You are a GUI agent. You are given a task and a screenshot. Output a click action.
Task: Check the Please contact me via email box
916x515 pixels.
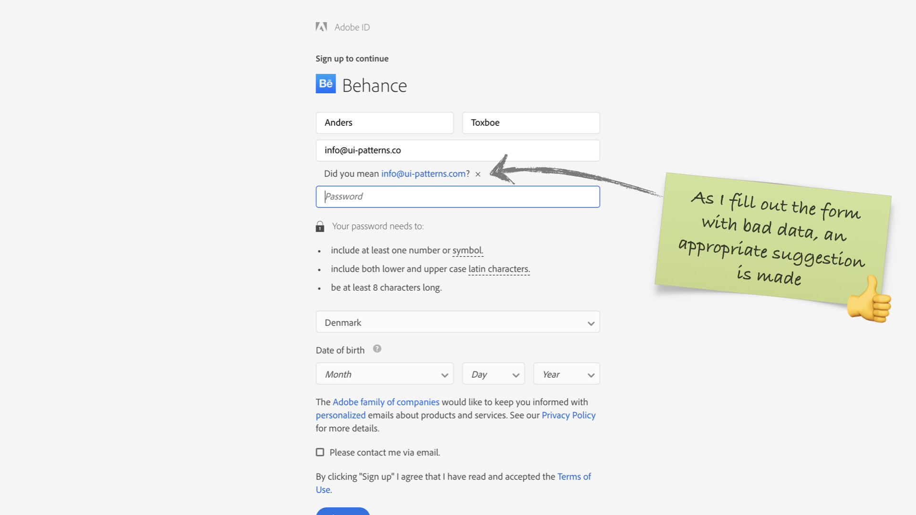pyautogui.click(x=320, y=452)
